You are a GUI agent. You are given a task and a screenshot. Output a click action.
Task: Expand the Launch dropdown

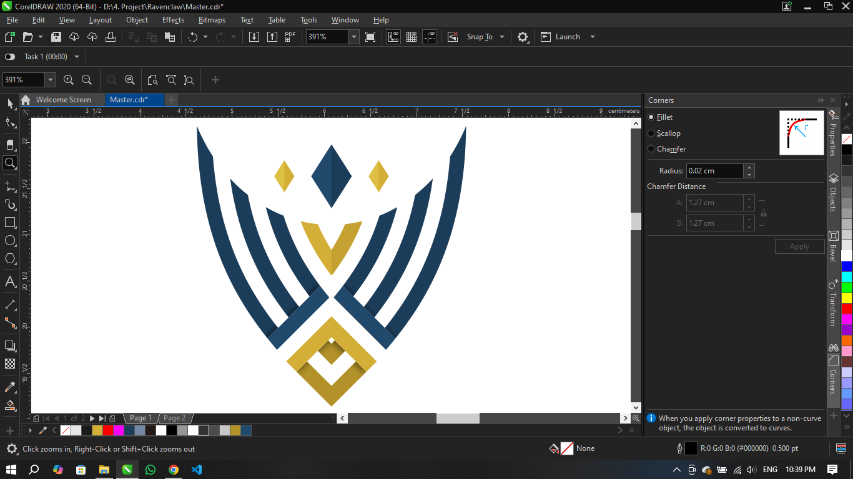(x=592, y=37)
